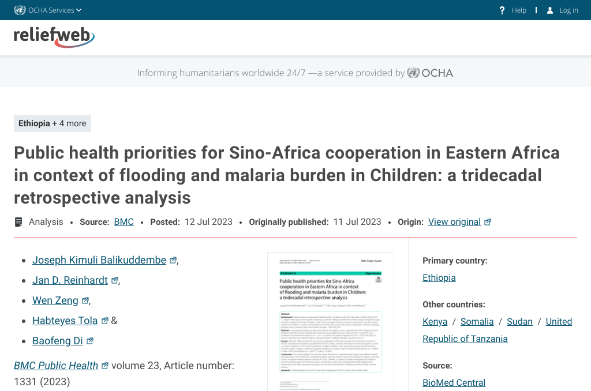The height and width of the screenshot is (391, 591).
Task: Open the BMC Public Health journal link
Action: tap(56, 366)
